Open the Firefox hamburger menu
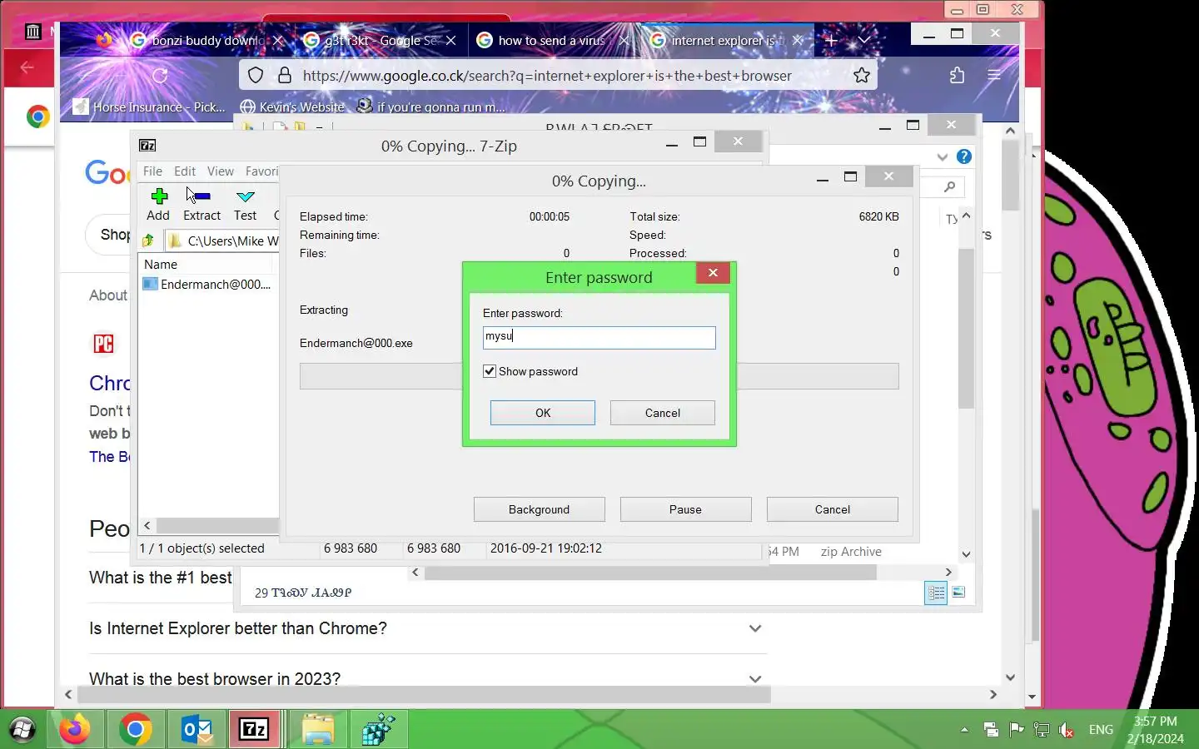Image resolution: width=1199 pixels, height=749 pixels. [994, 75]
